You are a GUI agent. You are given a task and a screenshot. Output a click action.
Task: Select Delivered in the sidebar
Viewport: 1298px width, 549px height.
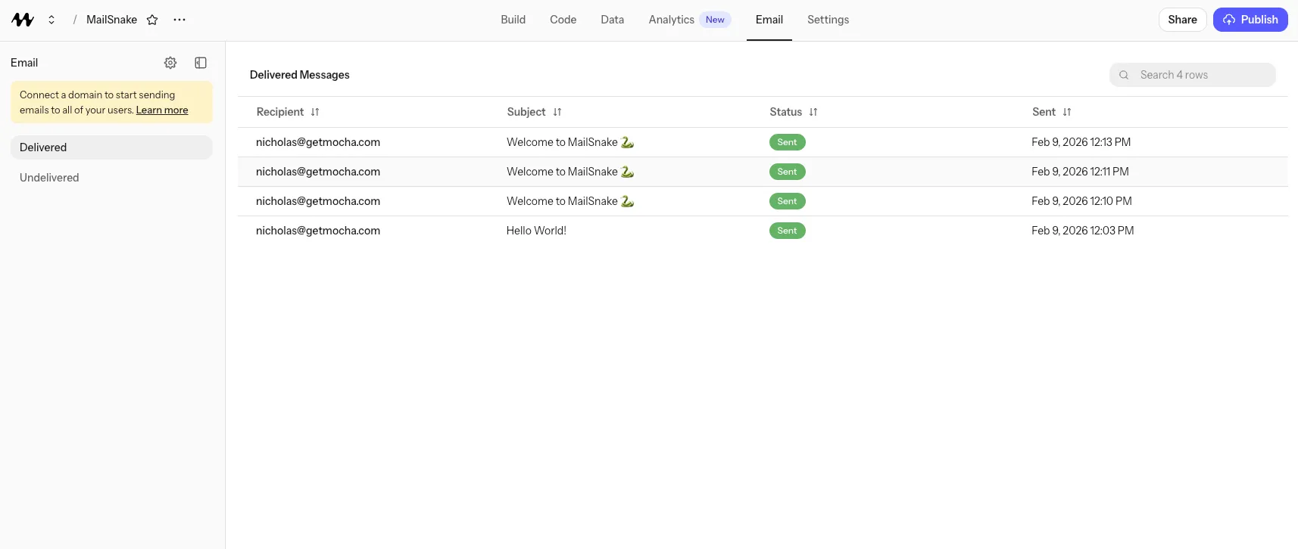[111, 147]
